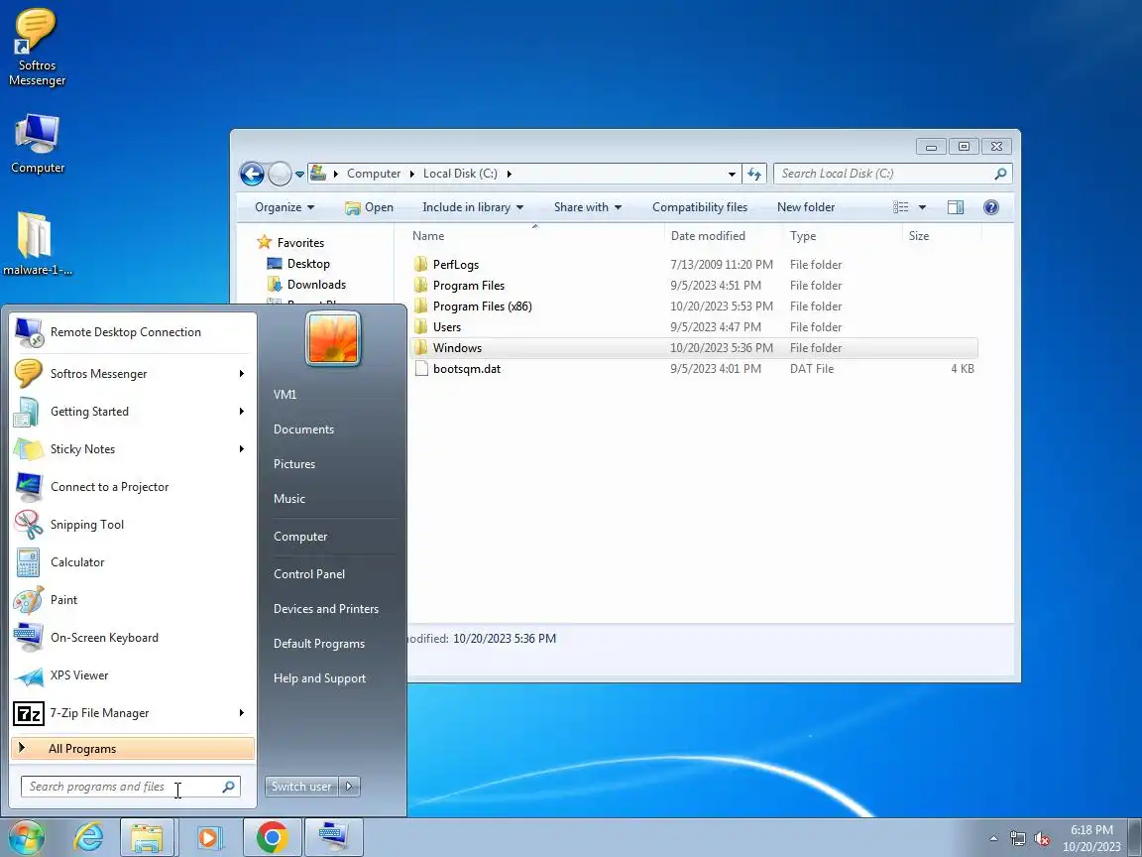Select the malware-1 folder on desktop

[x=37, y=244]
